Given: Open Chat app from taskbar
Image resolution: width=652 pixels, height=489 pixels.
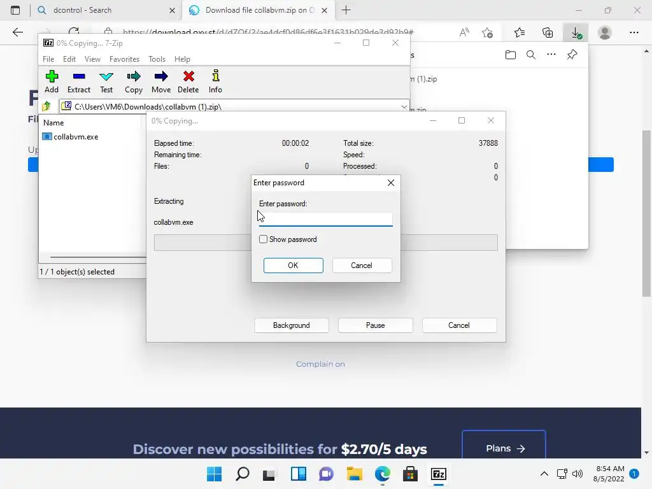Looking at the screenshot, I should click(327, 474).
